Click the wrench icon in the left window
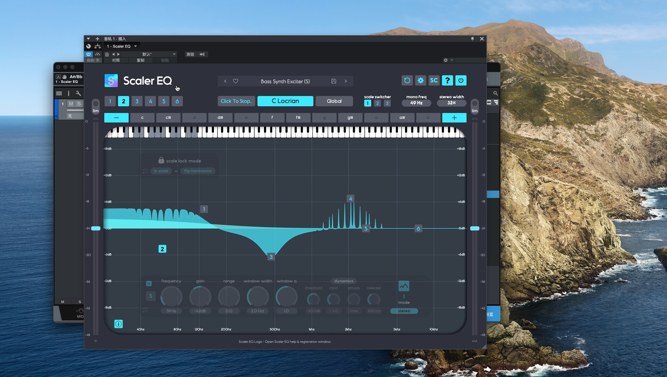 (x=79, y=93)
